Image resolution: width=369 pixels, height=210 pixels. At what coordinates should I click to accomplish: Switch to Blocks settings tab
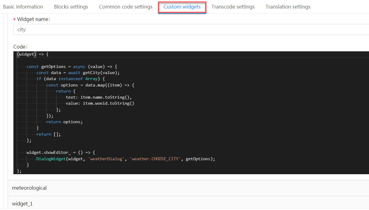coord(71,7)
